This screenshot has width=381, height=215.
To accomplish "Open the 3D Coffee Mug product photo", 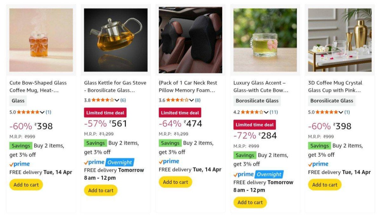I will click(340, 40).
